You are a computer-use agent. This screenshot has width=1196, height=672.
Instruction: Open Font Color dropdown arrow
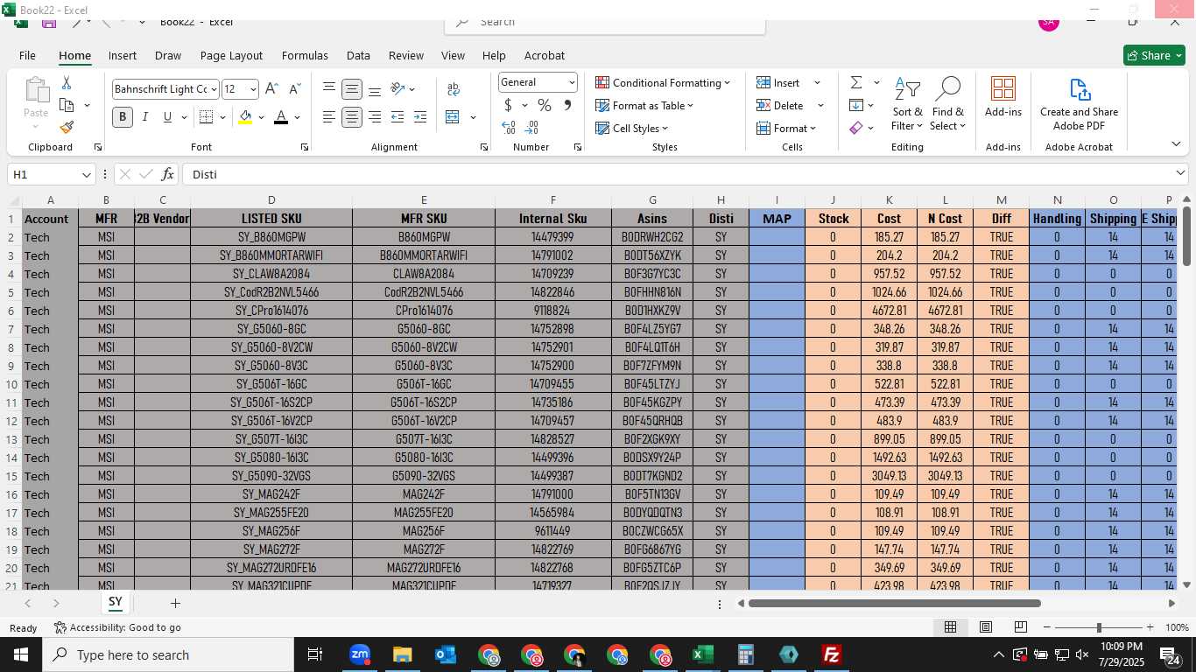297,117
